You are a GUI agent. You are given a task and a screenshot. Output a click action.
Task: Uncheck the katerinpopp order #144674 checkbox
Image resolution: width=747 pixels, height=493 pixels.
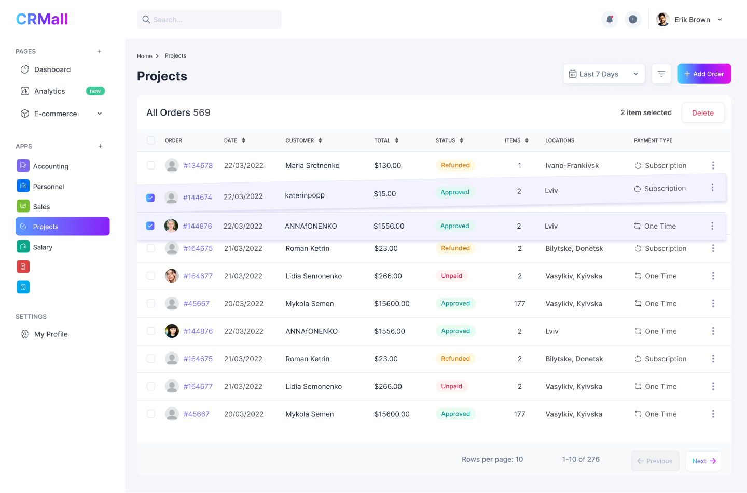[150, 198]
